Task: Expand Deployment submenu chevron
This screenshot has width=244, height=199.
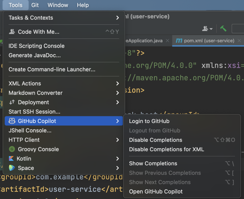Action: tap(117, 102)
